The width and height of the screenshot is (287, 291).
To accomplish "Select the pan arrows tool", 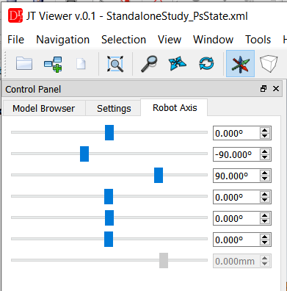I will [177, 64].
